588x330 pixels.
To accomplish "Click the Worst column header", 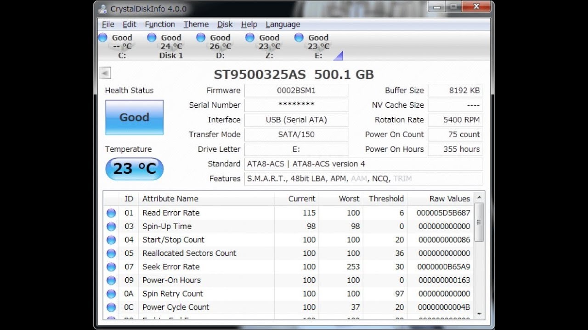I will click(x=341, y=198).
